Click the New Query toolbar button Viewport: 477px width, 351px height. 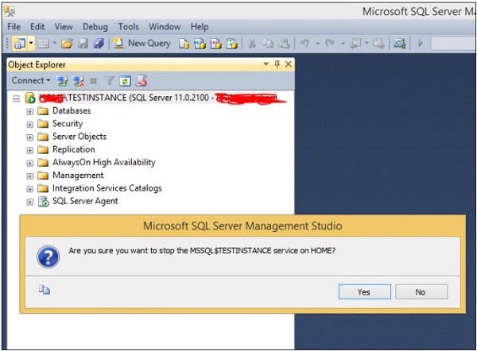pos(142,43)
